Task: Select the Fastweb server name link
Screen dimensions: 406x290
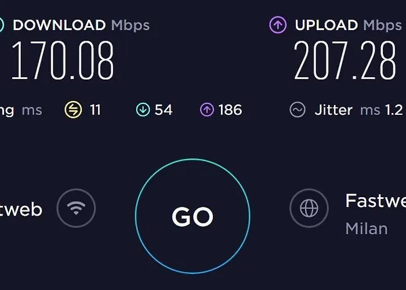Action: click(x=375, y=201)
